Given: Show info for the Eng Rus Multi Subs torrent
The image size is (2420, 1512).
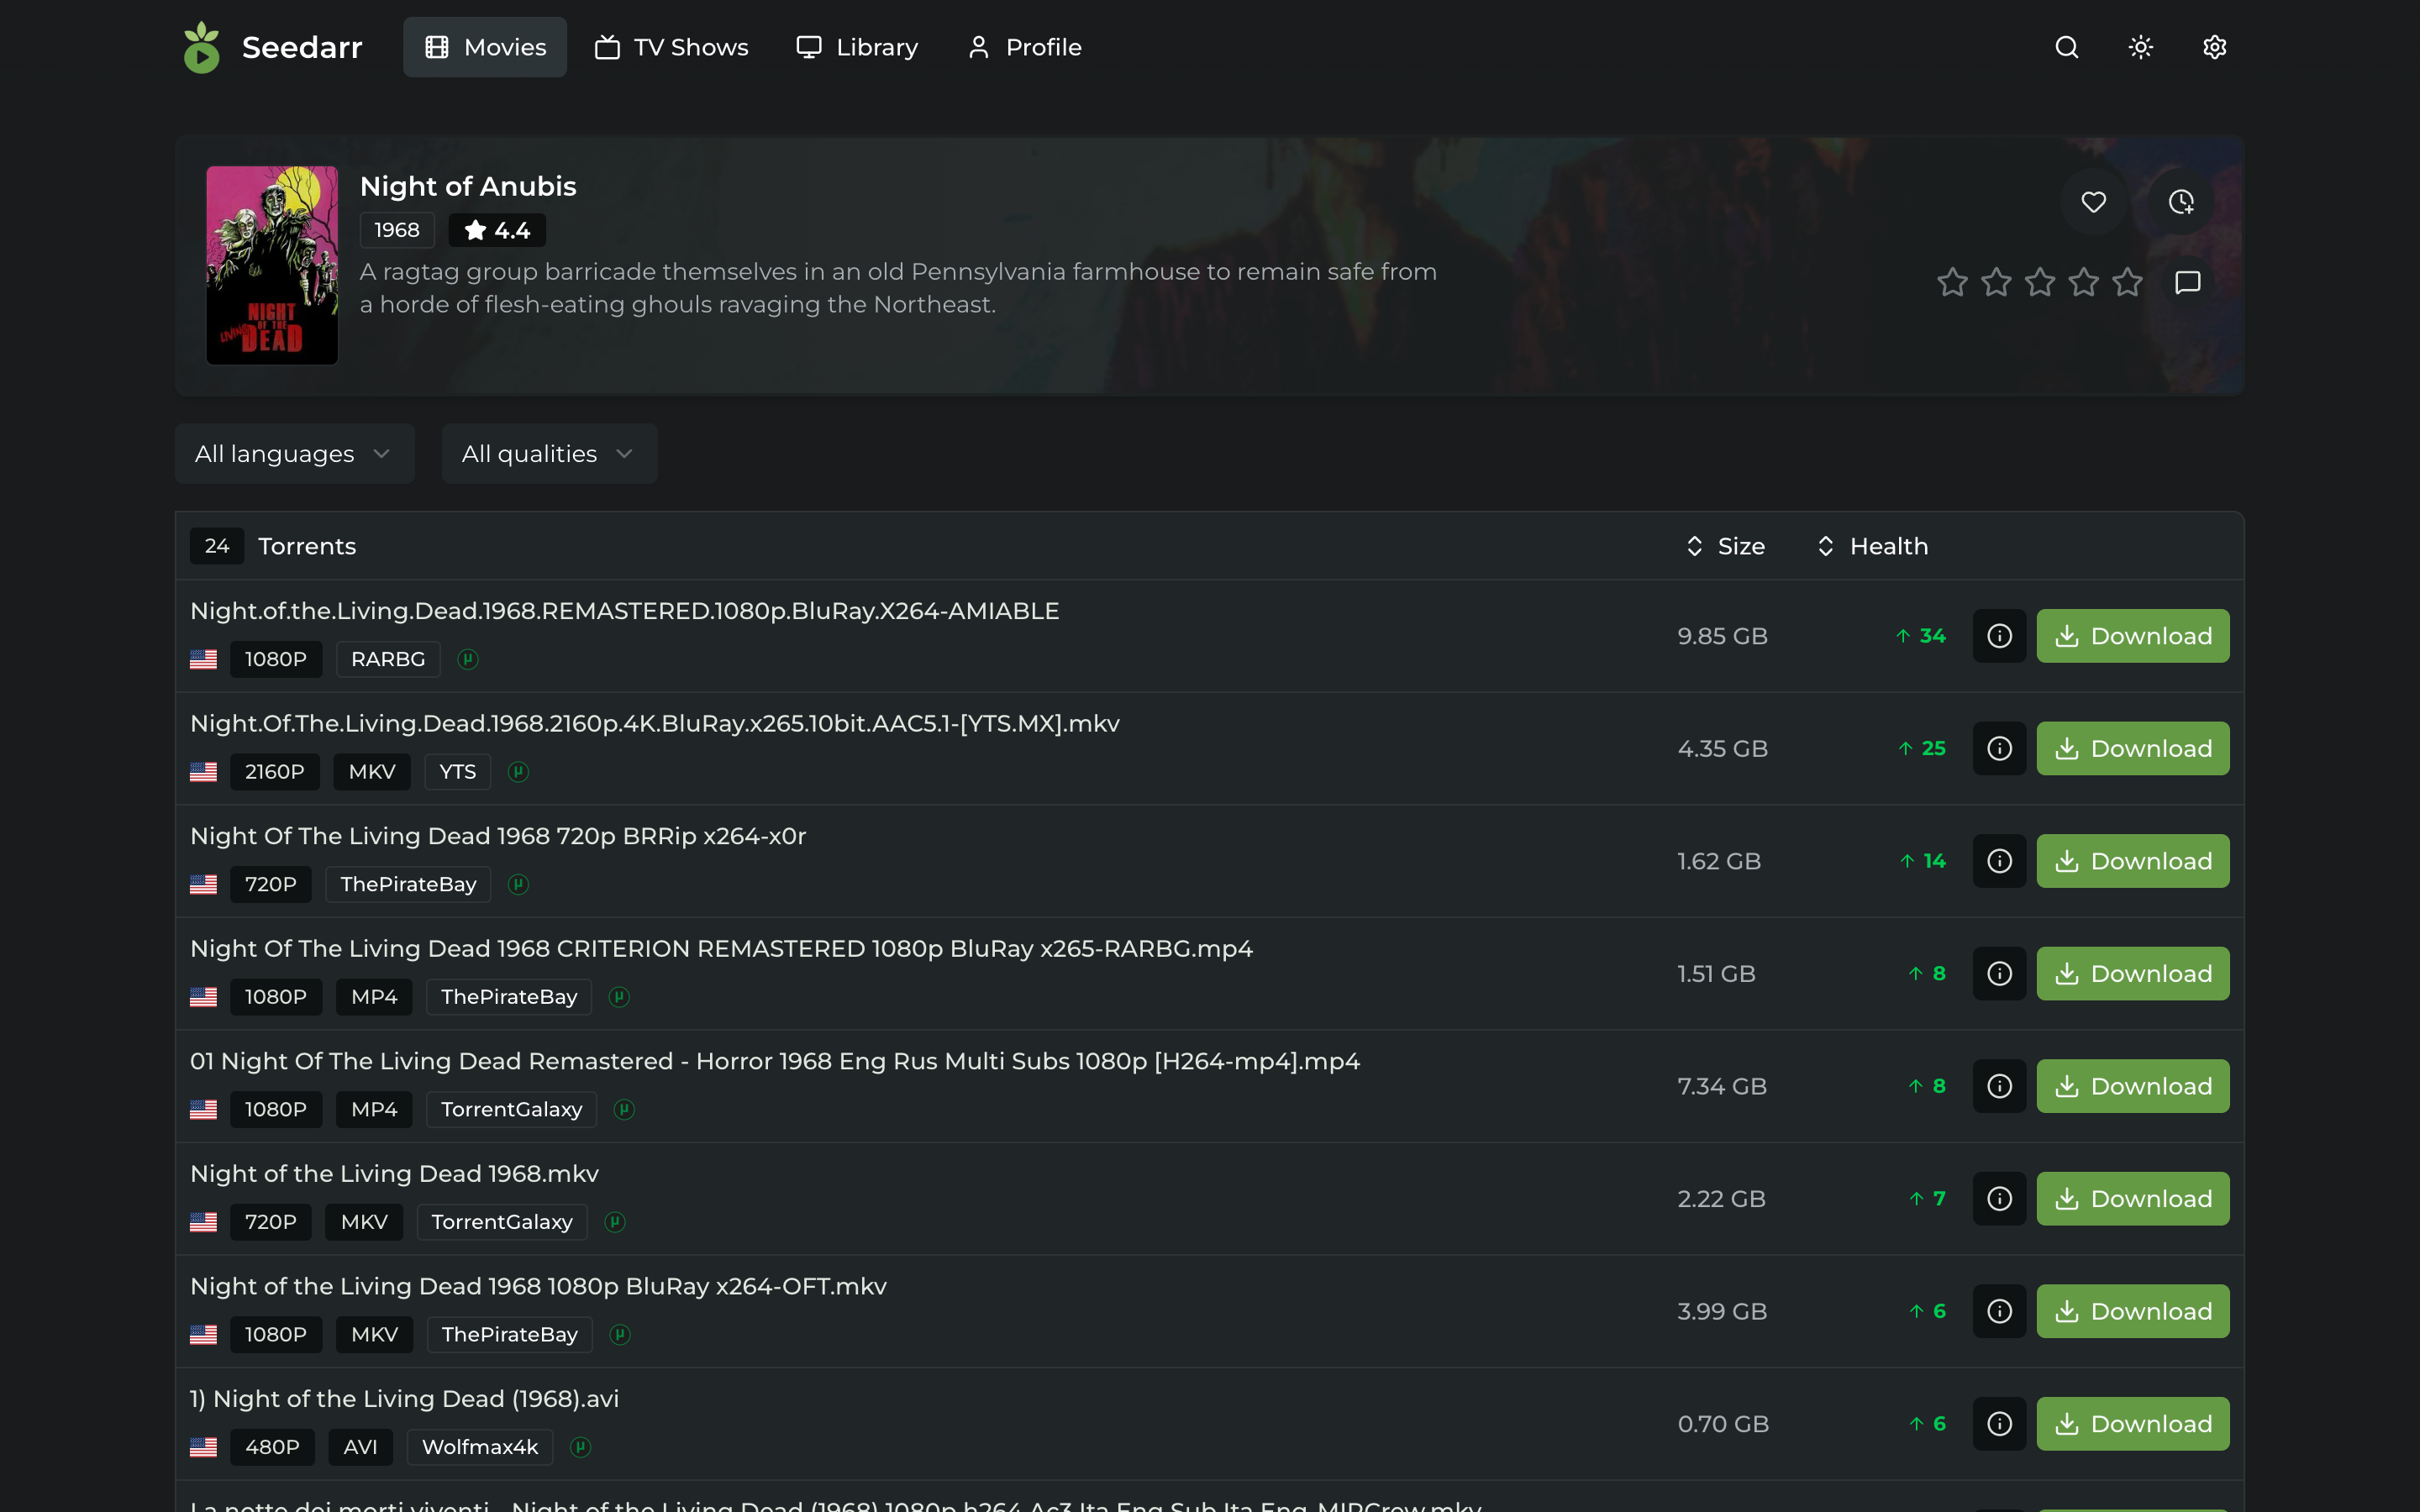Looking at the screenshot, I should (x=1999, y=1086).
